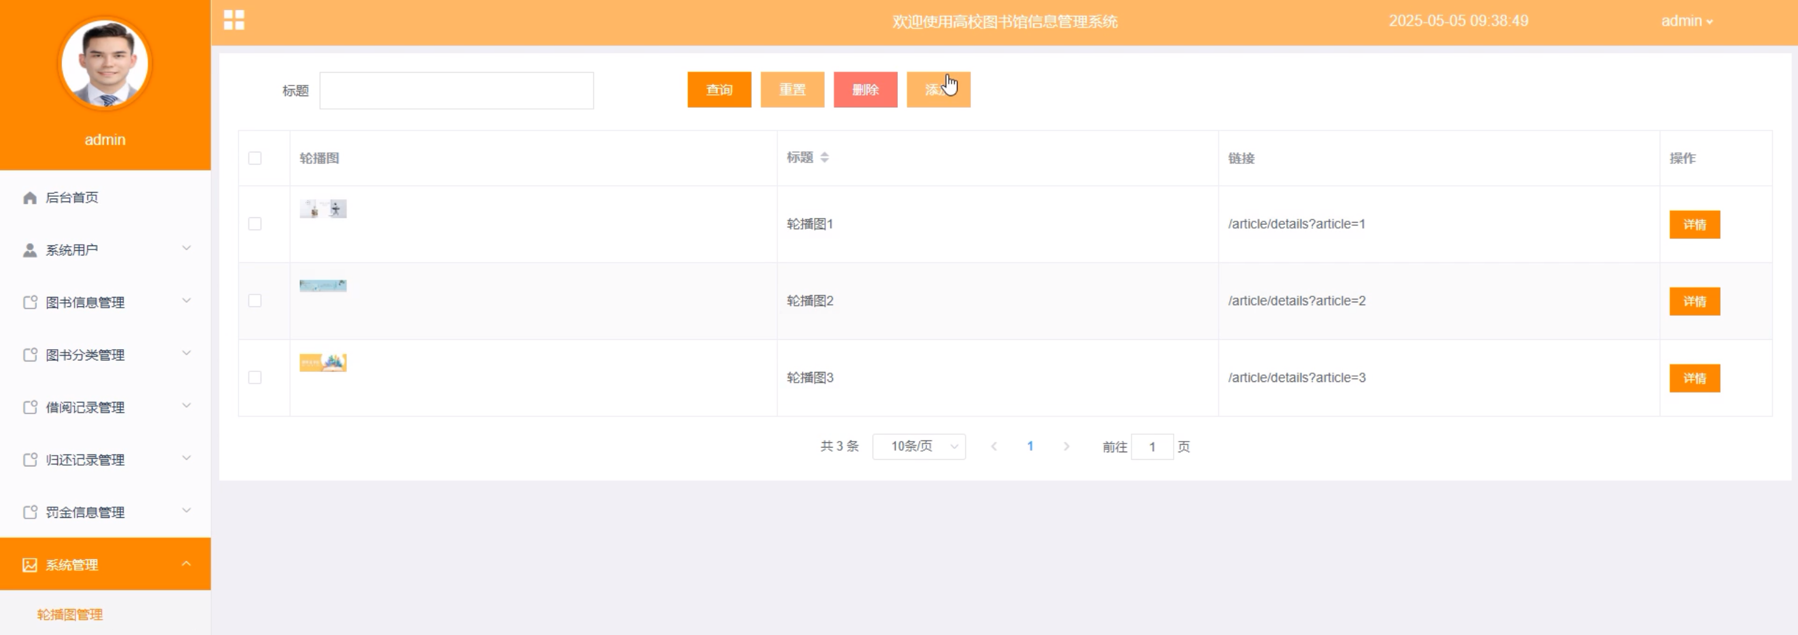Viewport: 1798px width, 635px height.
Task: Click the home icon beside 后台首页
Action: [x=29, y=198]
